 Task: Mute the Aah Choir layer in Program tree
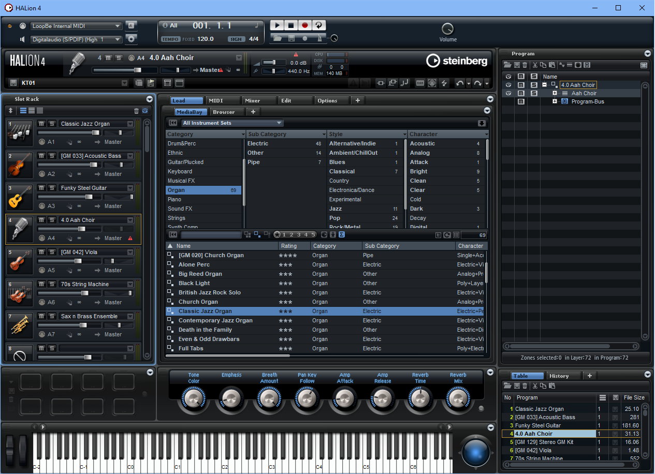[521, 93]
